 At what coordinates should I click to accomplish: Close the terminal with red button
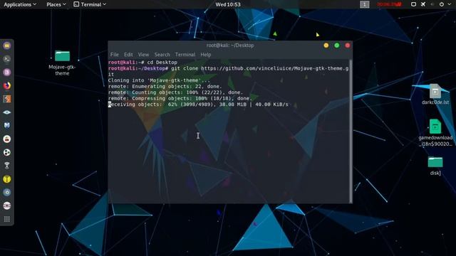[x=348, y=46]
